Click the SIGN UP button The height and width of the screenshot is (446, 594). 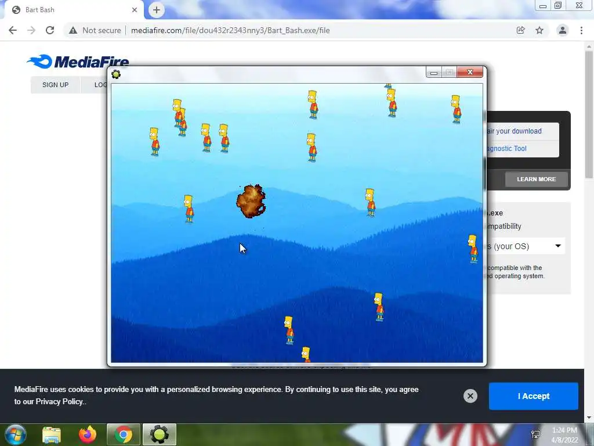click(x=55, y=85)
